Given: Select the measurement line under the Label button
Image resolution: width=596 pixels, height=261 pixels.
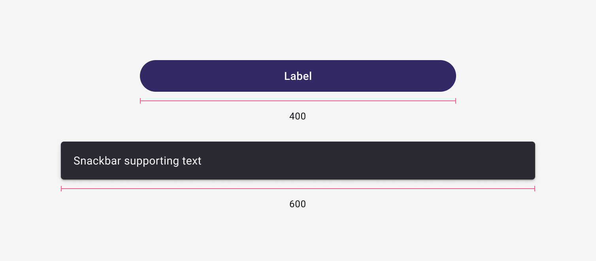Looking at the screenshot, I should point(298,101).
